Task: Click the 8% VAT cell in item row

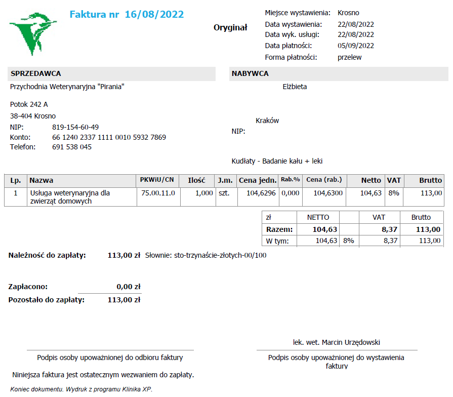Action: tap(393, 193)
